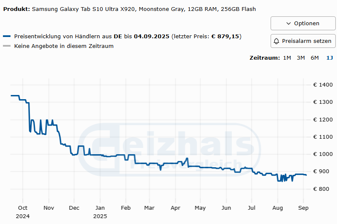Image resolution: width=337 pixels, height=224 pixels.
Task: Select the 1J time range
Action: [x=329, y=58]
